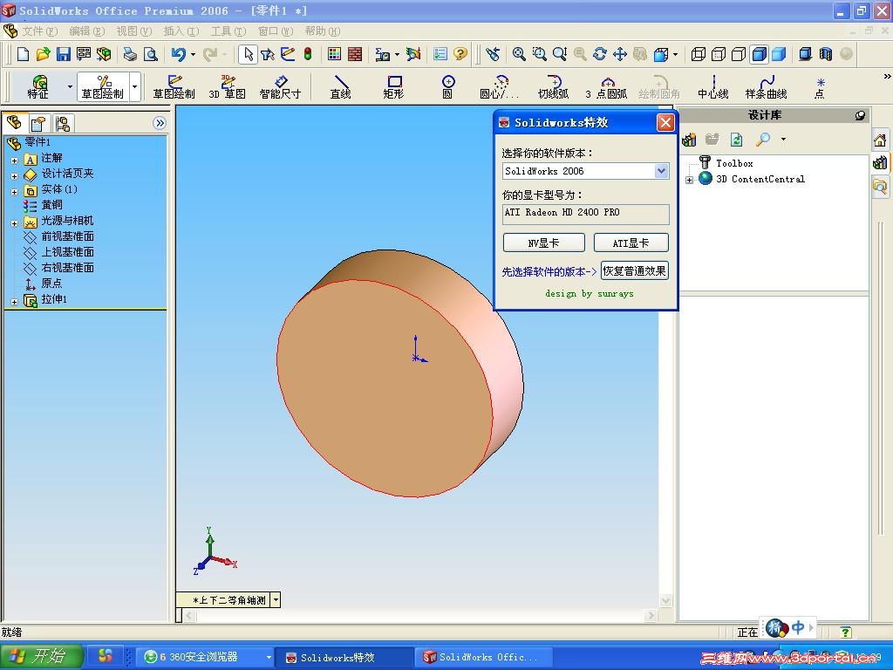
Task: Select the 3D Sketch tool
Action: coord(227,86)
